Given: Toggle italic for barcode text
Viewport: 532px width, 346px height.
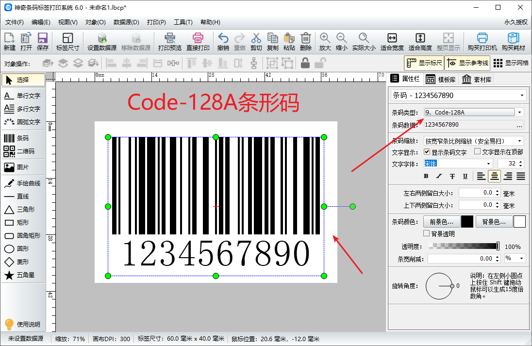Looking at the screenshot, I should click(x=439, y=176).
